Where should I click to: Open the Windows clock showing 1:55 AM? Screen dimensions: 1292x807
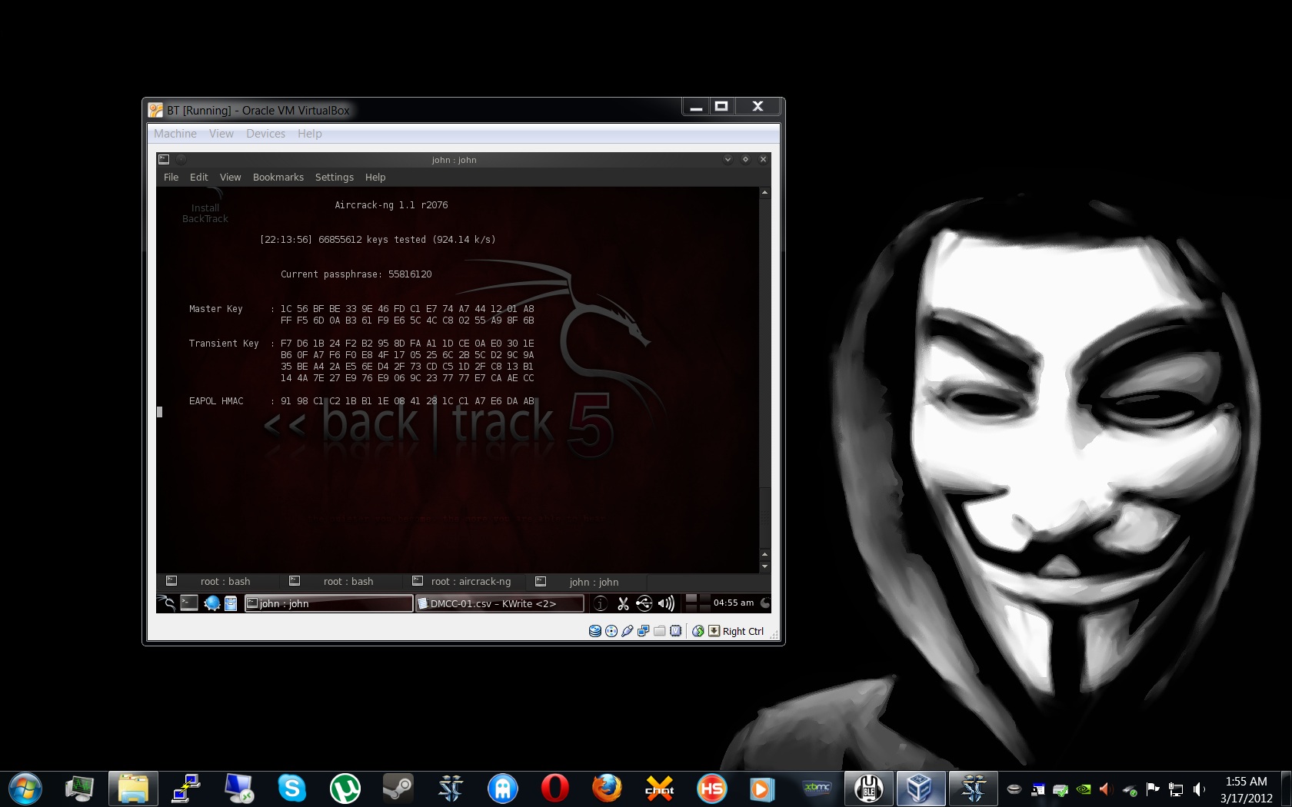(1246, 789)
